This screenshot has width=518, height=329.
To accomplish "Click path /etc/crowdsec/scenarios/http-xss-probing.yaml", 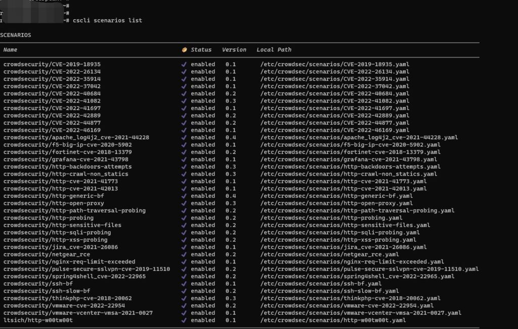I will click(338, 240).
